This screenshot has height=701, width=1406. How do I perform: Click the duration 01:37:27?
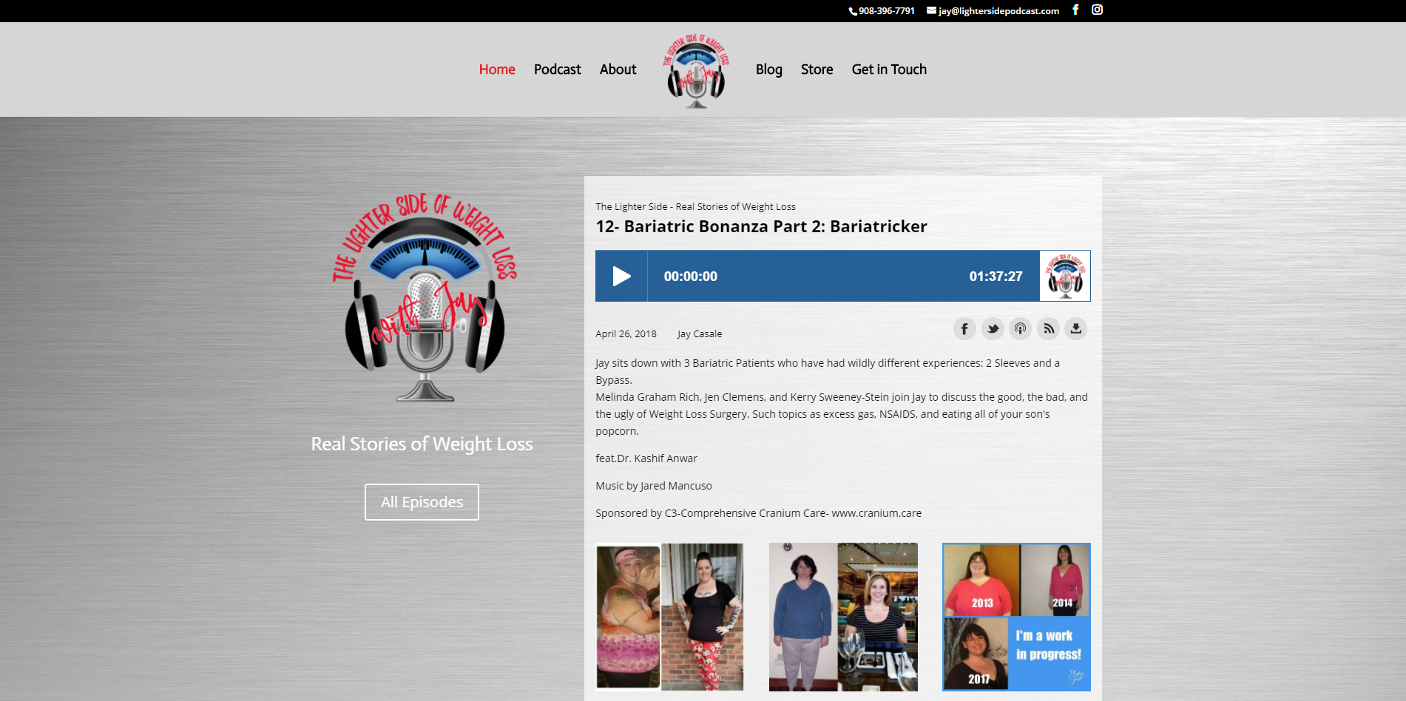coord(996,277)
